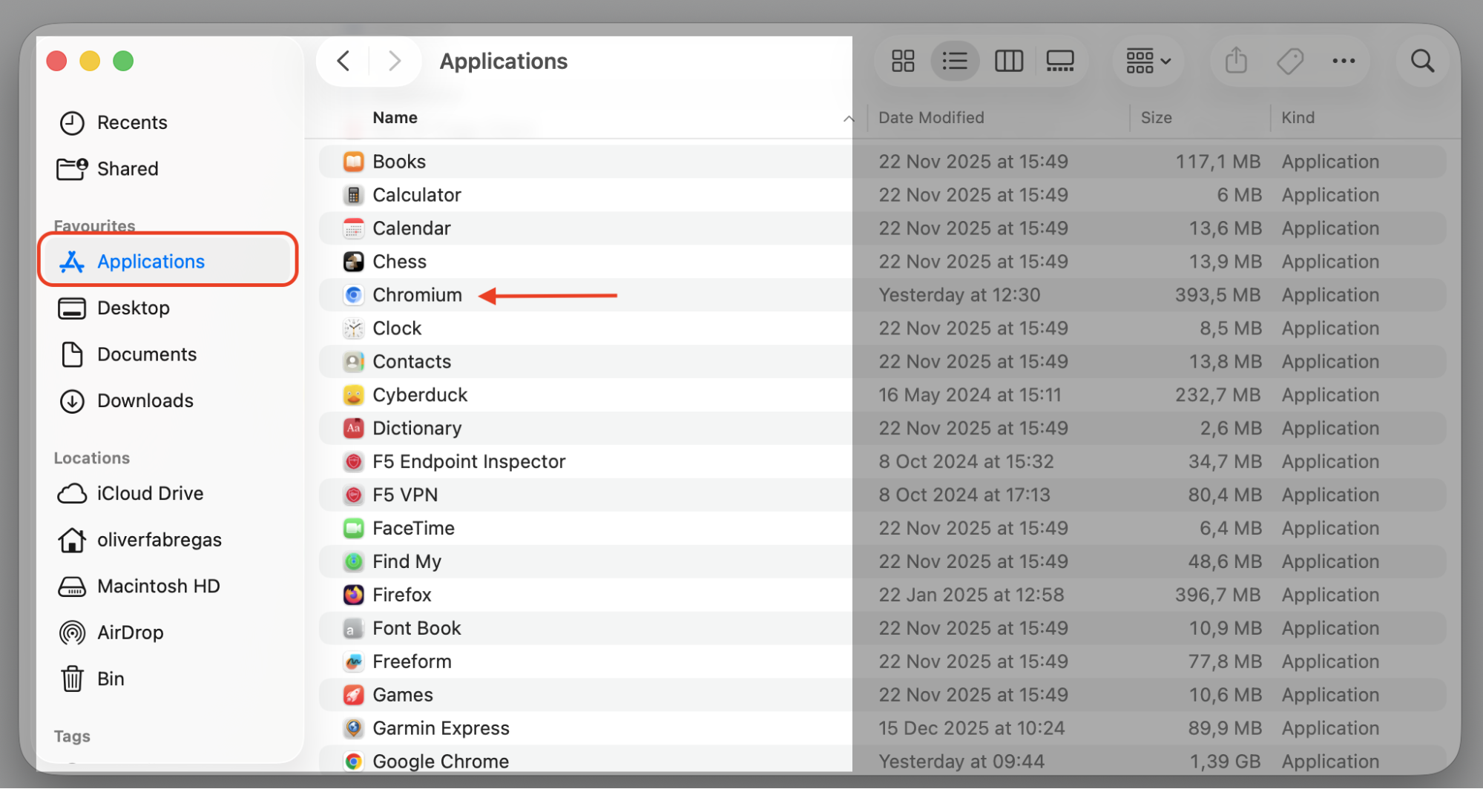Switch to icon grid view
1483x789 pixels.
pos(903,61)
